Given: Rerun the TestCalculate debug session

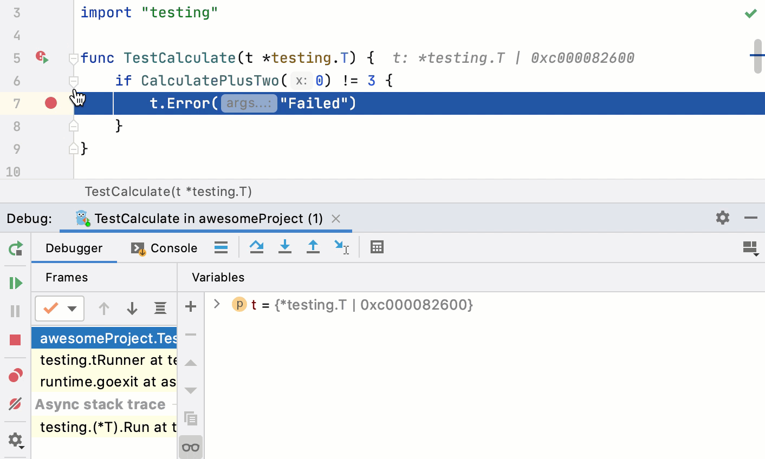Looking at the screenshot, I should click(x=15, y=249).
